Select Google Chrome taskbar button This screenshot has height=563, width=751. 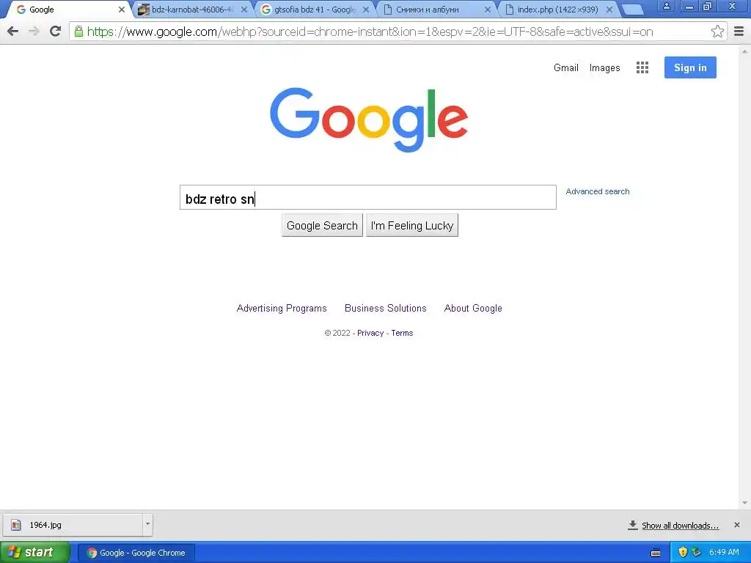[136, 553]
